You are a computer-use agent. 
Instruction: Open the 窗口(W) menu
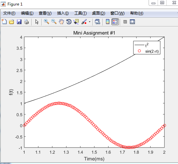pos(117,13)
